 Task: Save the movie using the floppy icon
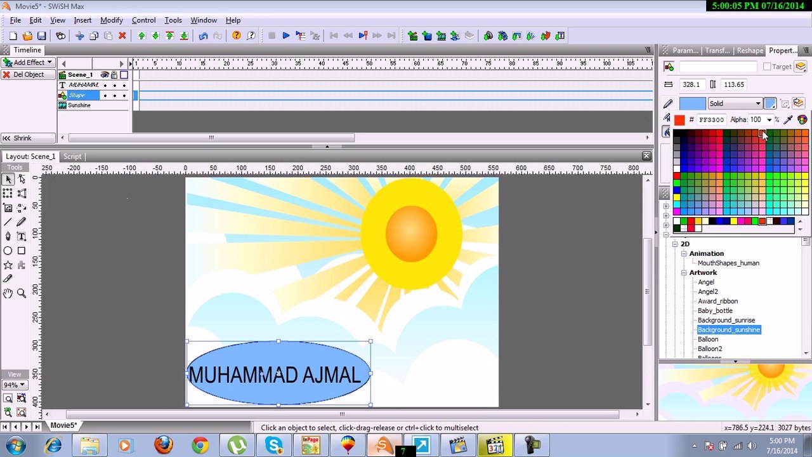[x=41, y=36]
